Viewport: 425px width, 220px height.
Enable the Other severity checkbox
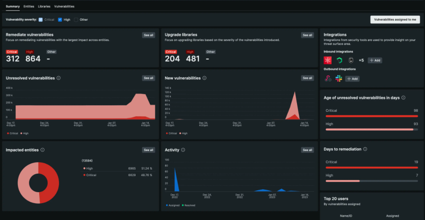[x=76, y=20]
